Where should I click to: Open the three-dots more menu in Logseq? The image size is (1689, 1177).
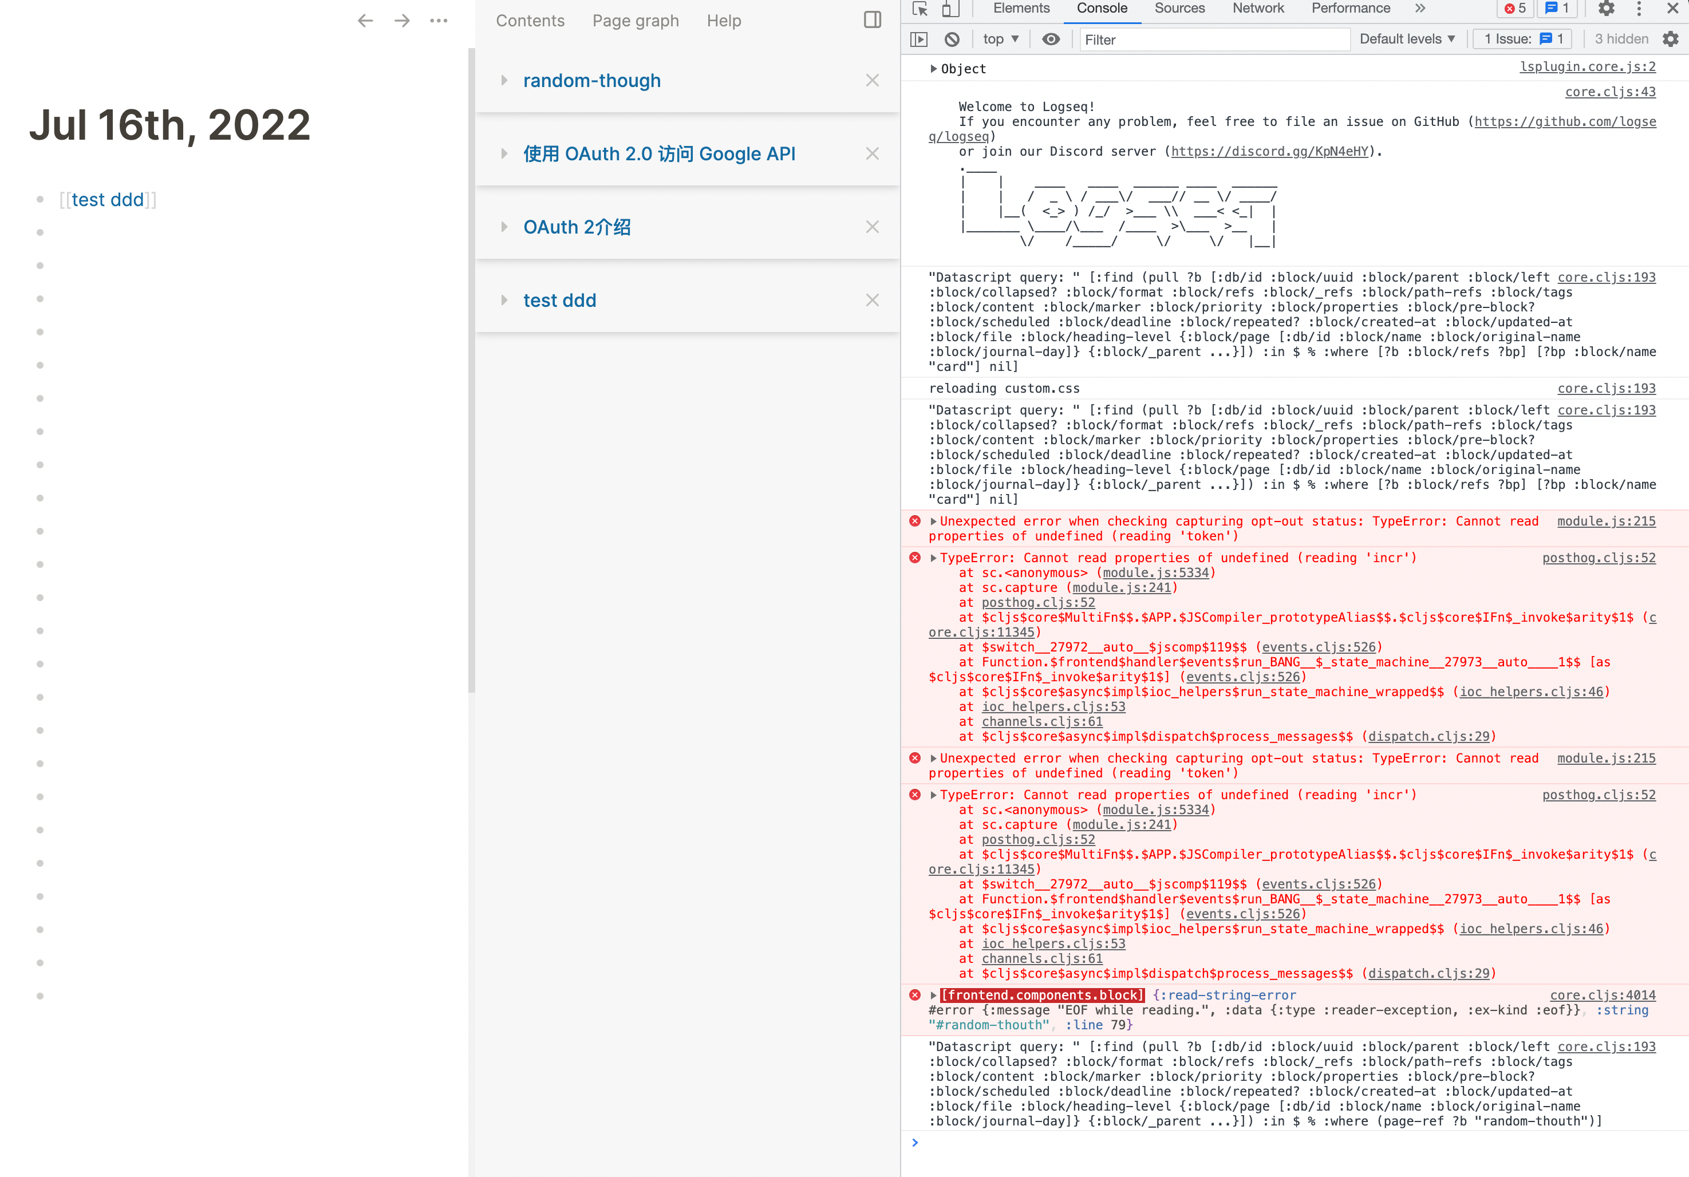click(439, 21)
